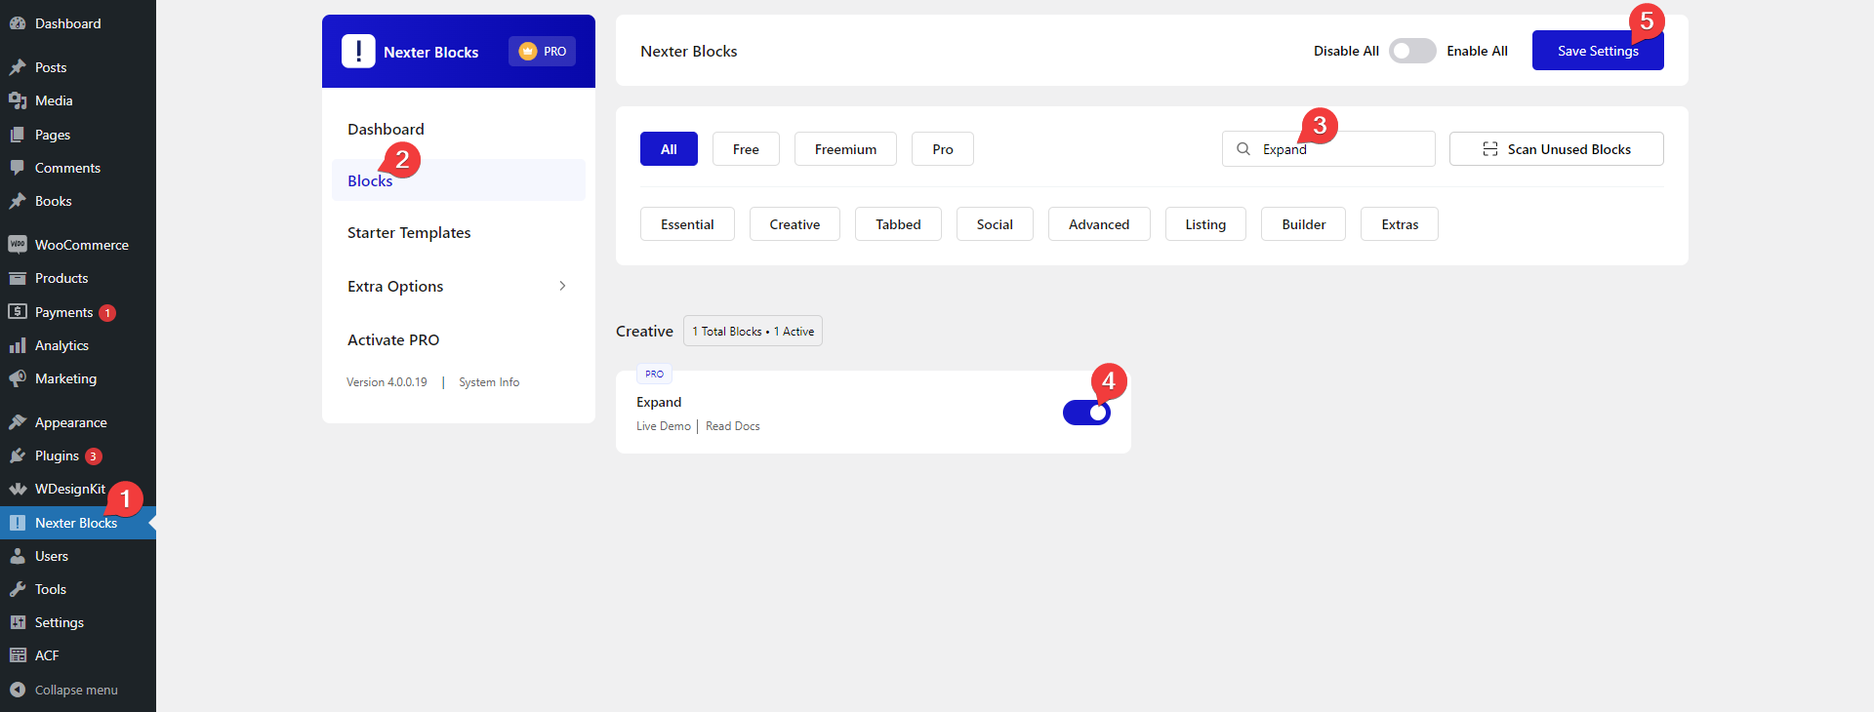
Task: Click the Marketing megaphone icon
Action: (18, 378)
